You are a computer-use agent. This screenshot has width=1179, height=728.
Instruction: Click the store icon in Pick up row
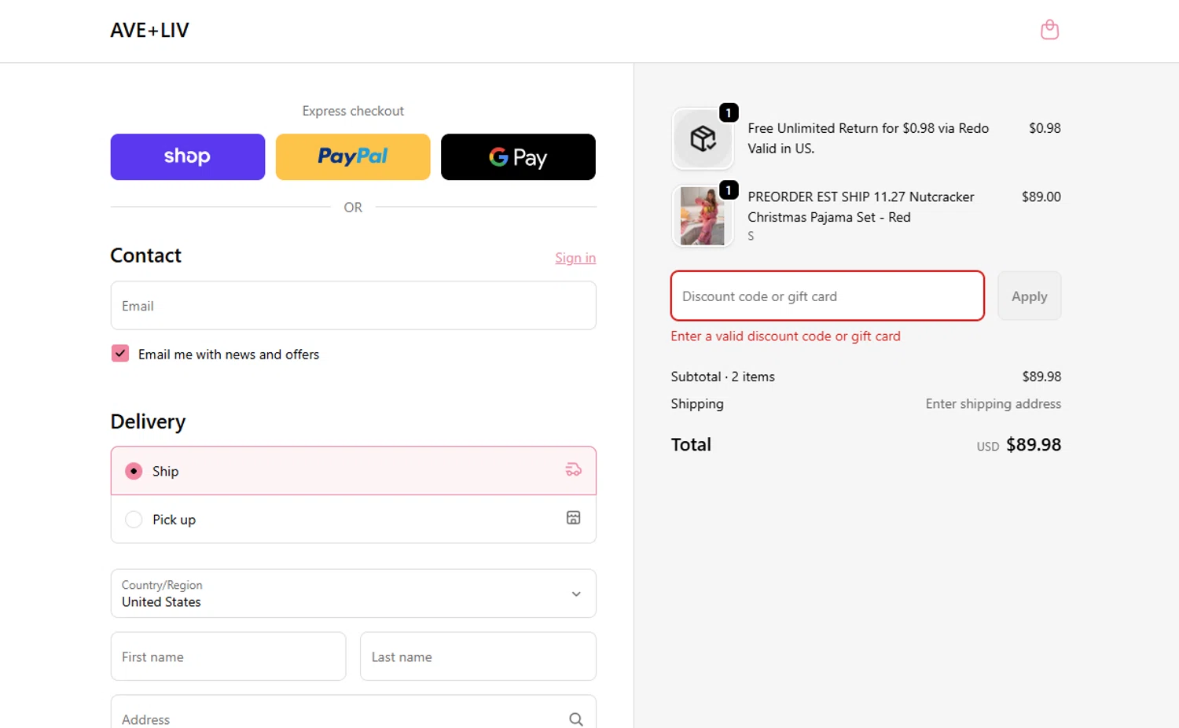[574, 517]
